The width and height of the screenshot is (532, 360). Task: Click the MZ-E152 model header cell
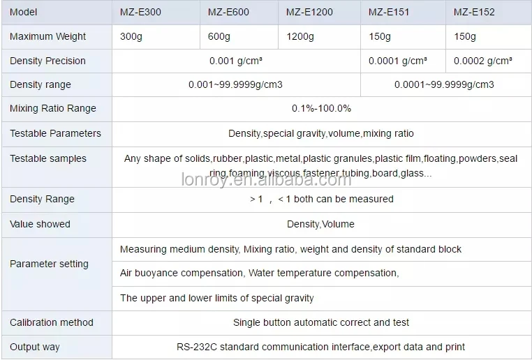pos(474,12)
